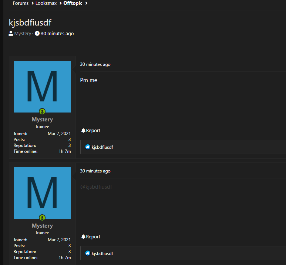Screen dimensions: 286x265
Task: Click the clock icon next to thread time
Action: coord(37,34)
